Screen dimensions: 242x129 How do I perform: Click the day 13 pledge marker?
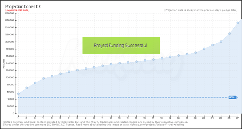click(120, 63)
